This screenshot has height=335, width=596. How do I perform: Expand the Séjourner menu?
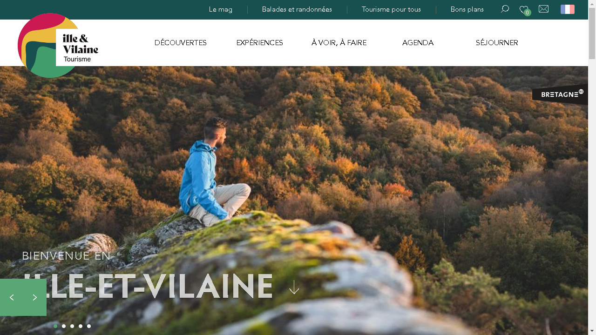pyautogui.click(x=497, y=43)
